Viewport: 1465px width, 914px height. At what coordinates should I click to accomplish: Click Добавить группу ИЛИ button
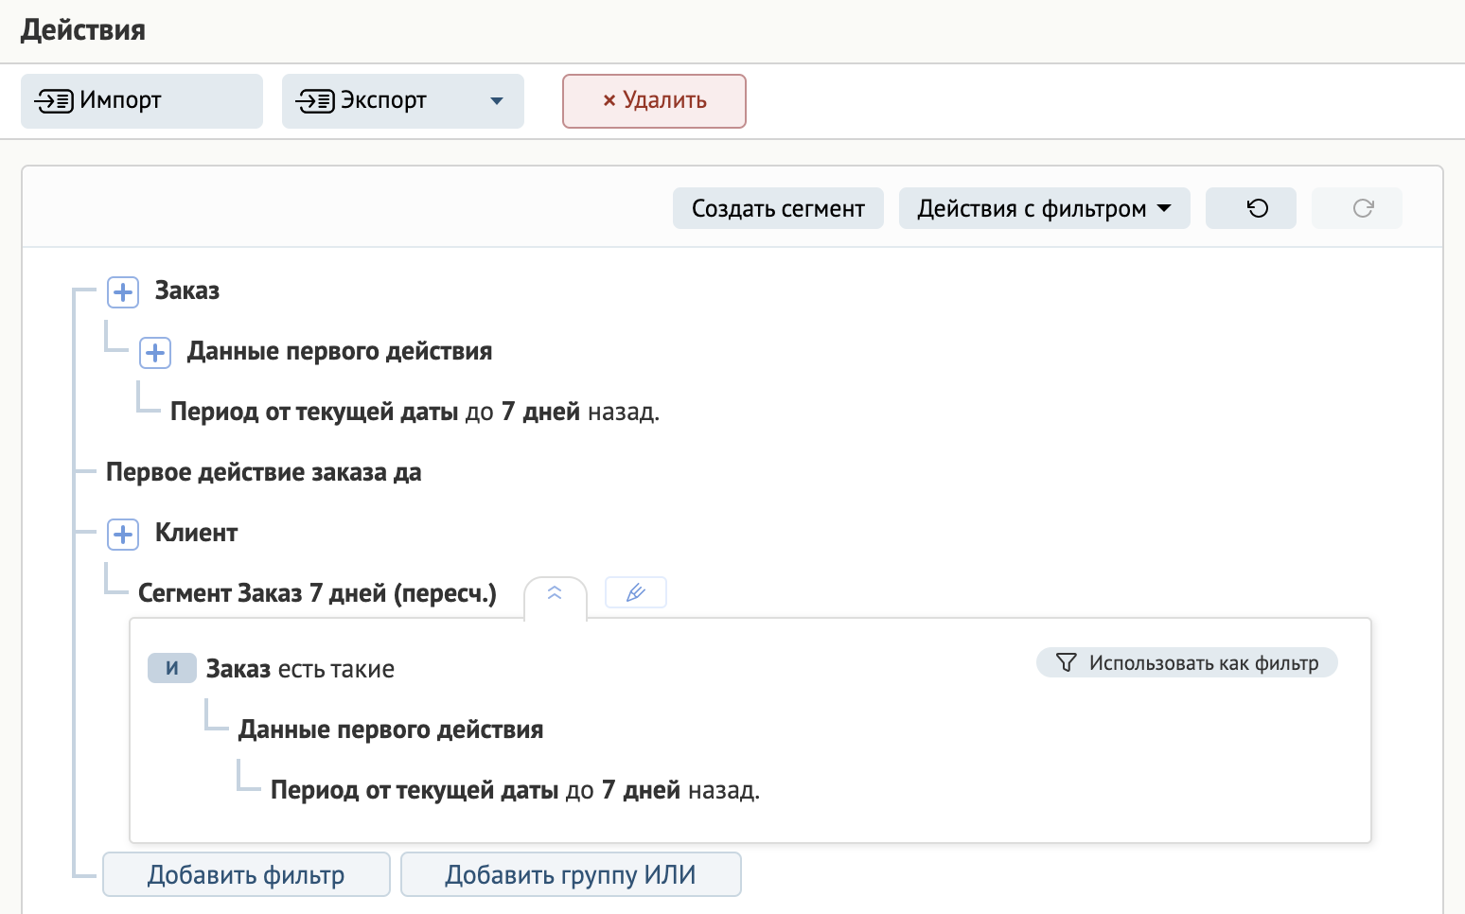tap(571, 874)
